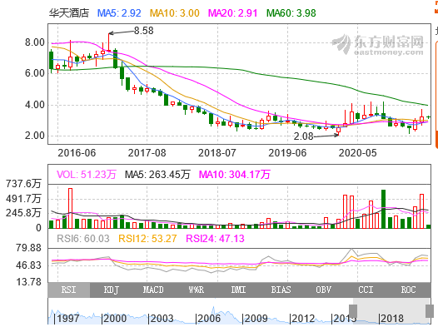
Task: Open the MACD indicator tab
Action: [x=153, y=290]
